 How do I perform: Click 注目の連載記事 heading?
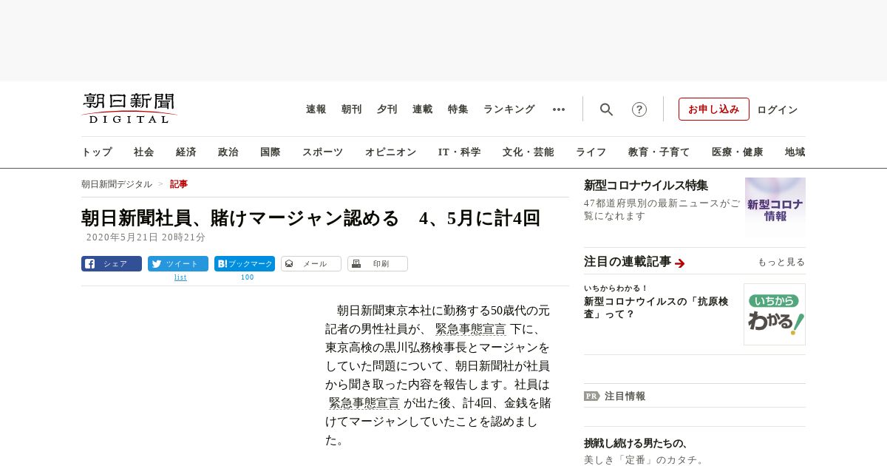pyautogui.click(x=628, y=262)
